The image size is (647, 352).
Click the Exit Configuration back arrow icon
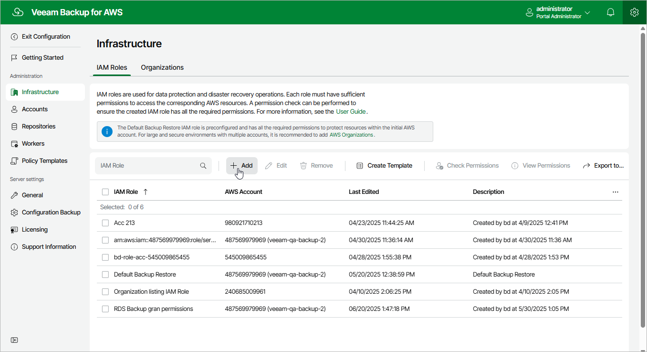(x=14, y=37)
